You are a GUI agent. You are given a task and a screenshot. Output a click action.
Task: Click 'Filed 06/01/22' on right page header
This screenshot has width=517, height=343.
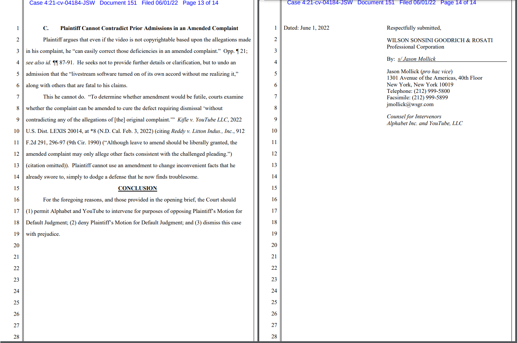tap(417, 3)
